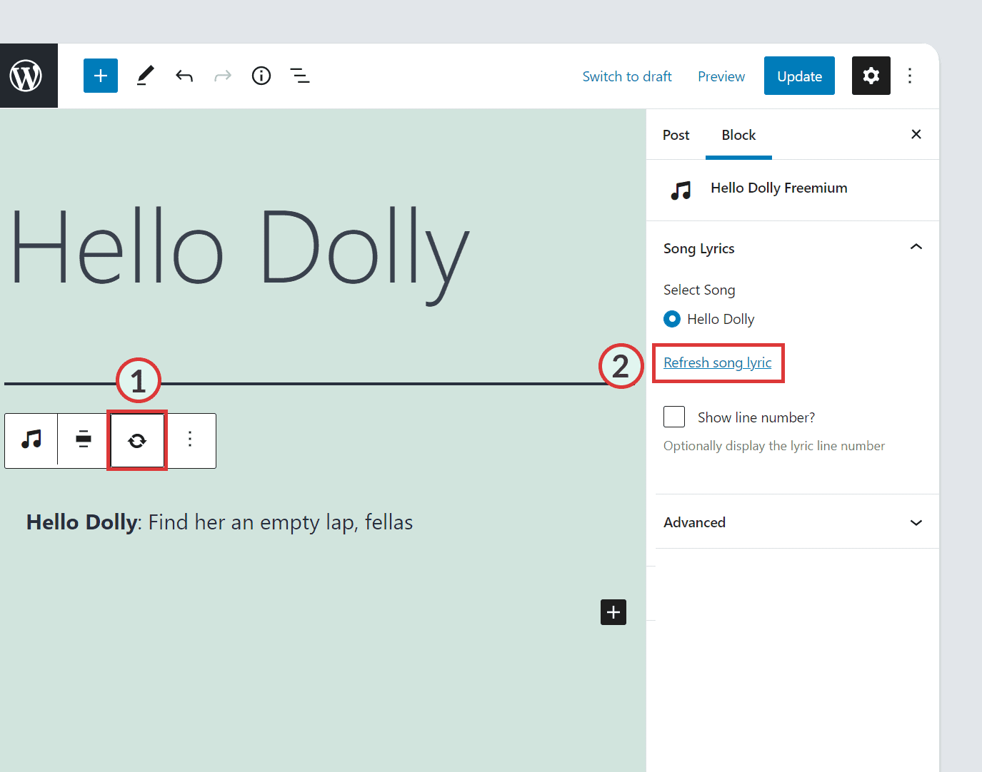
Task: Toggle the settings gear sidebar
Action: [871, 76]
